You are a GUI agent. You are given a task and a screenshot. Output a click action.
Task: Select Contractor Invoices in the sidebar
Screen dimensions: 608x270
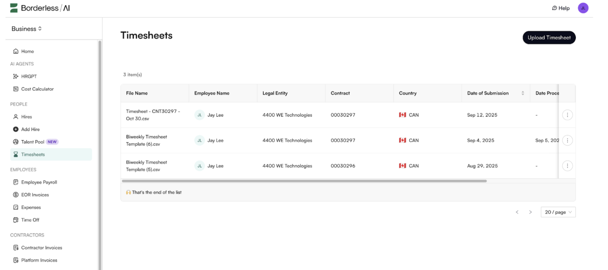(x=42, y=248)
